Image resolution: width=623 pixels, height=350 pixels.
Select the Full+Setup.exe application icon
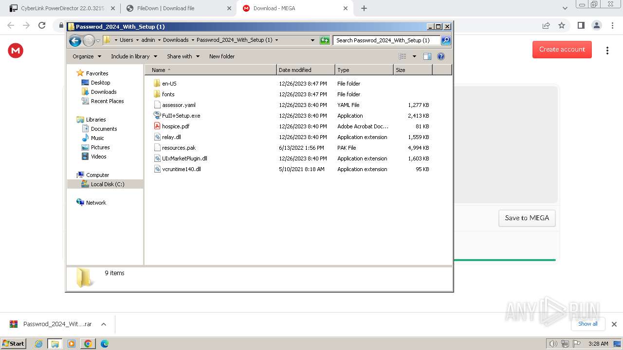click(157, 116)
